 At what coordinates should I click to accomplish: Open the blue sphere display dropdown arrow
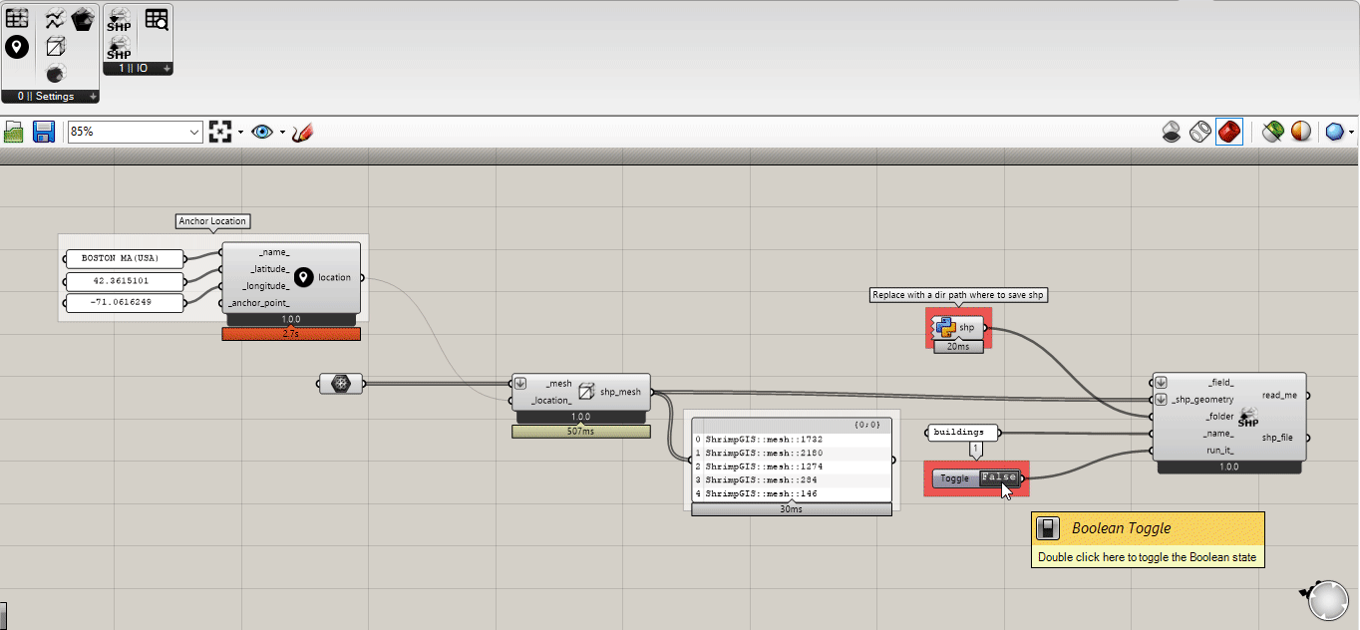[x=1351, y=131]
